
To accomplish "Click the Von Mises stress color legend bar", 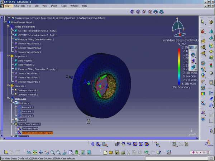I will [x=179, y=67].
